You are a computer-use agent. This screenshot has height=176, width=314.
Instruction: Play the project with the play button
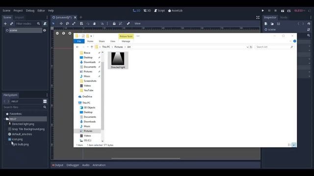(263, 11)
